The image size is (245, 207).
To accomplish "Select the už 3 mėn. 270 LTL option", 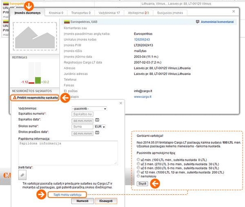I will pyautogui.click(x=138, y=164).
